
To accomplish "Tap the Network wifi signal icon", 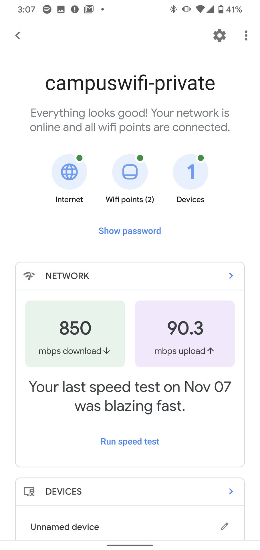I will tap(29, 276).
